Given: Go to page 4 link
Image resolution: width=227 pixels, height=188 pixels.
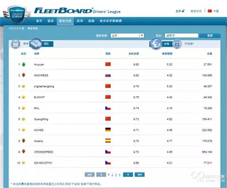Looking at the screenshot, I should (120, 175).
